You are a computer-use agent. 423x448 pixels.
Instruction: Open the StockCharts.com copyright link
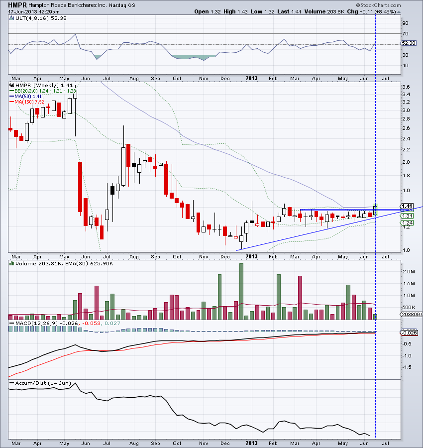(378, 5)
